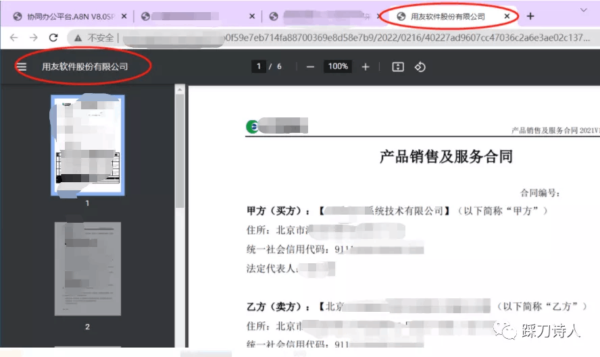Close the second blurred browser tab
The image size is (600, 357).
point(252,16)
